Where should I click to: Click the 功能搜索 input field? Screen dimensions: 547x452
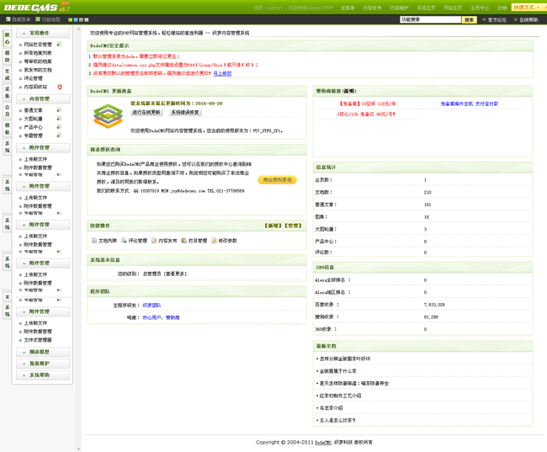click(x=429, y=19)
